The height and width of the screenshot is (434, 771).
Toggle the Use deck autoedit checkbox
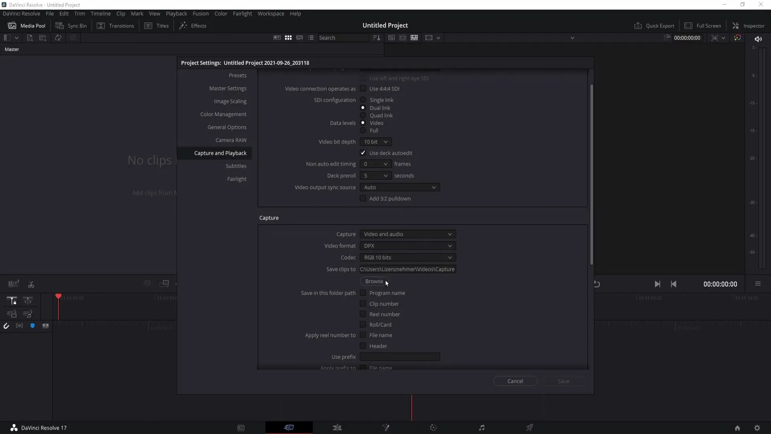tap(363, 153)
